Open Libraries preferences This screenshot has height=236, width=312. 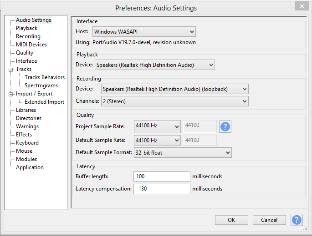tap(26, 110)
